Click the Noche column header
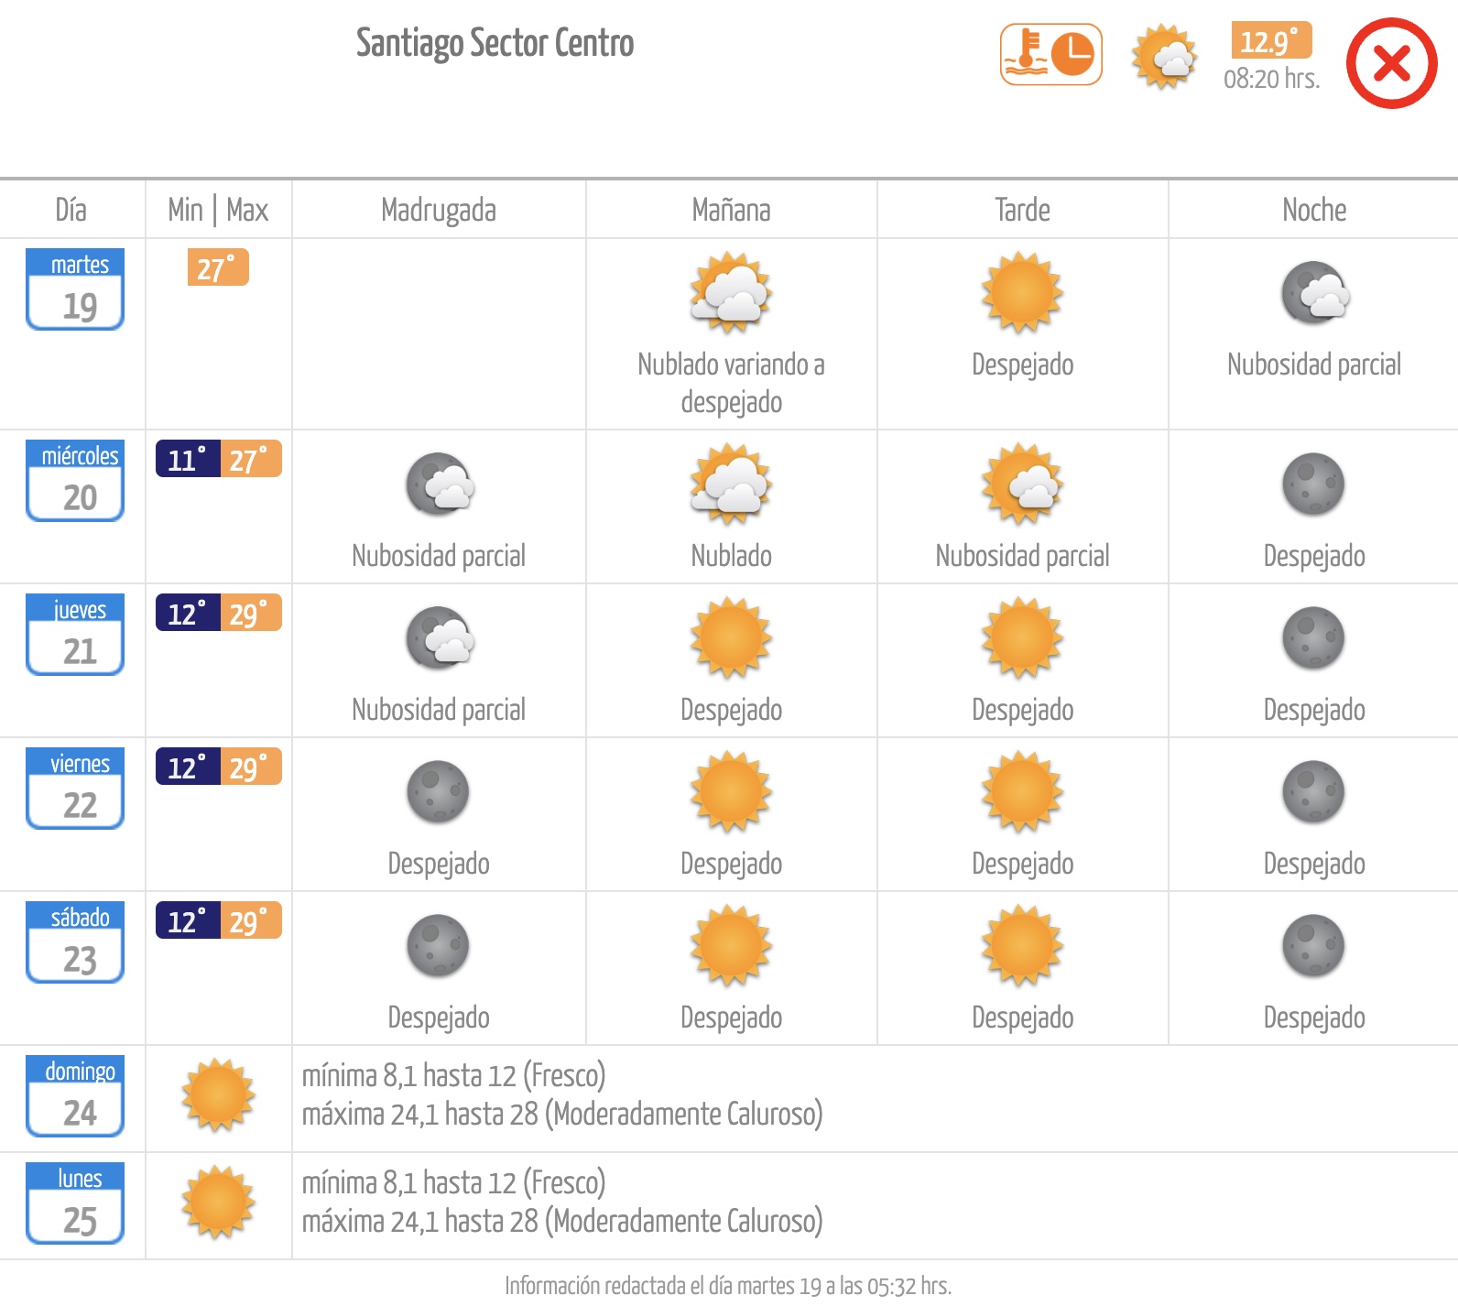 coord(1314,210)
